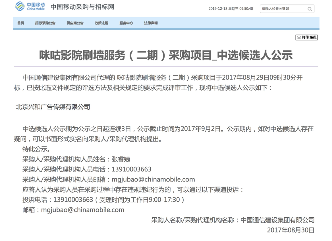Click the contact name 张睿婕
332x241 pixels.
point(121,159)
